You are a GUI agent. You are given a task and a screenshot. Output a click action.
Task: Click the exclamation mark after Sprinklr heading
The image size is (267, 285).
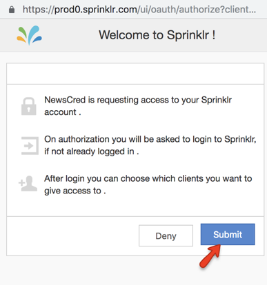pyautogui.click(x=214, y=35)
